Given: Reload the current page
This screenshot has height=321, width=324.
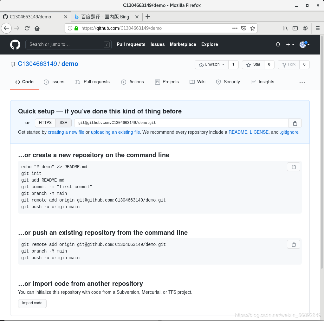Looking at the screenshot, I should (27, 28).
